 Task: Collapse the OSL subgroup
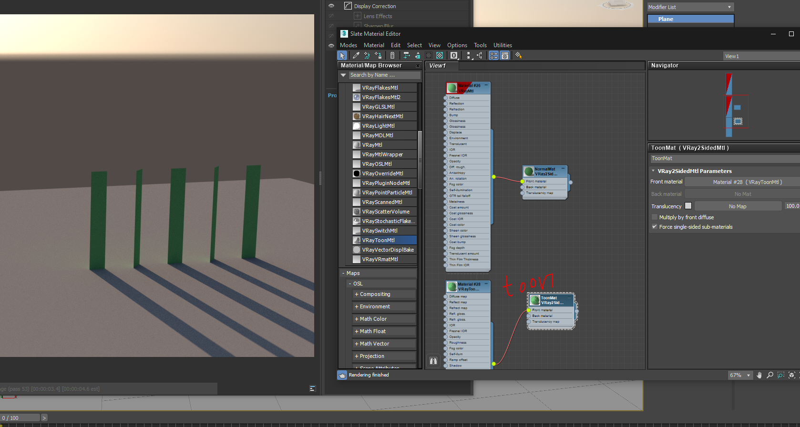click(x=350, y=284)
